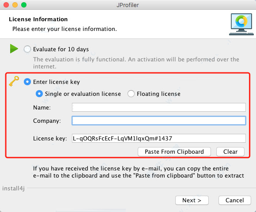Maximize window using green button
Screen dimensions: 256x212
coord(24,5)
